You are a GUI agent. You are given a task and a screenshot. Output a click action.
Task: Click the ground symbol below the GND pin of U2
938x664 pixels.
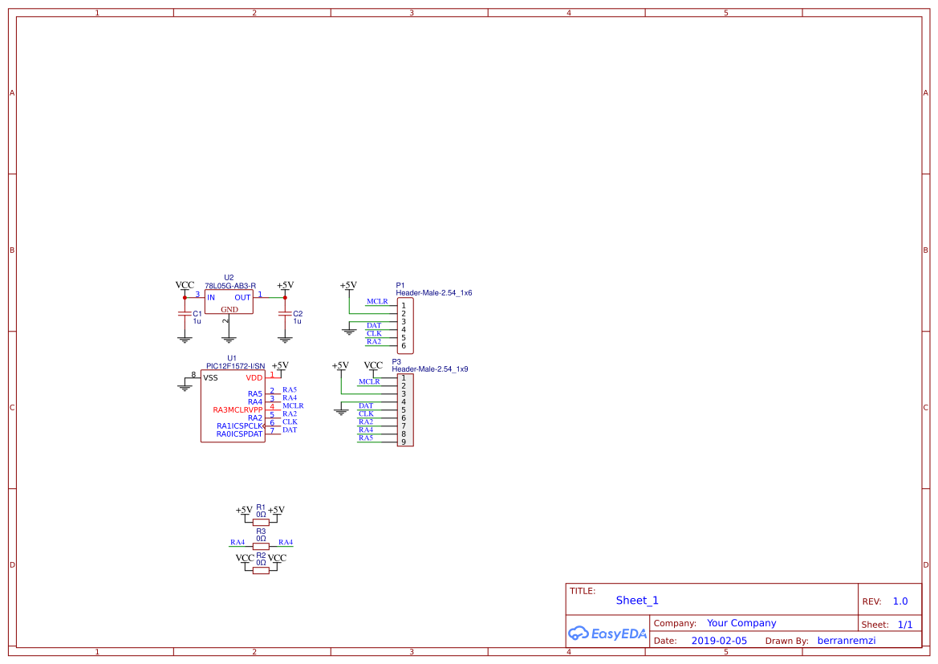click(x=229, y=337)
